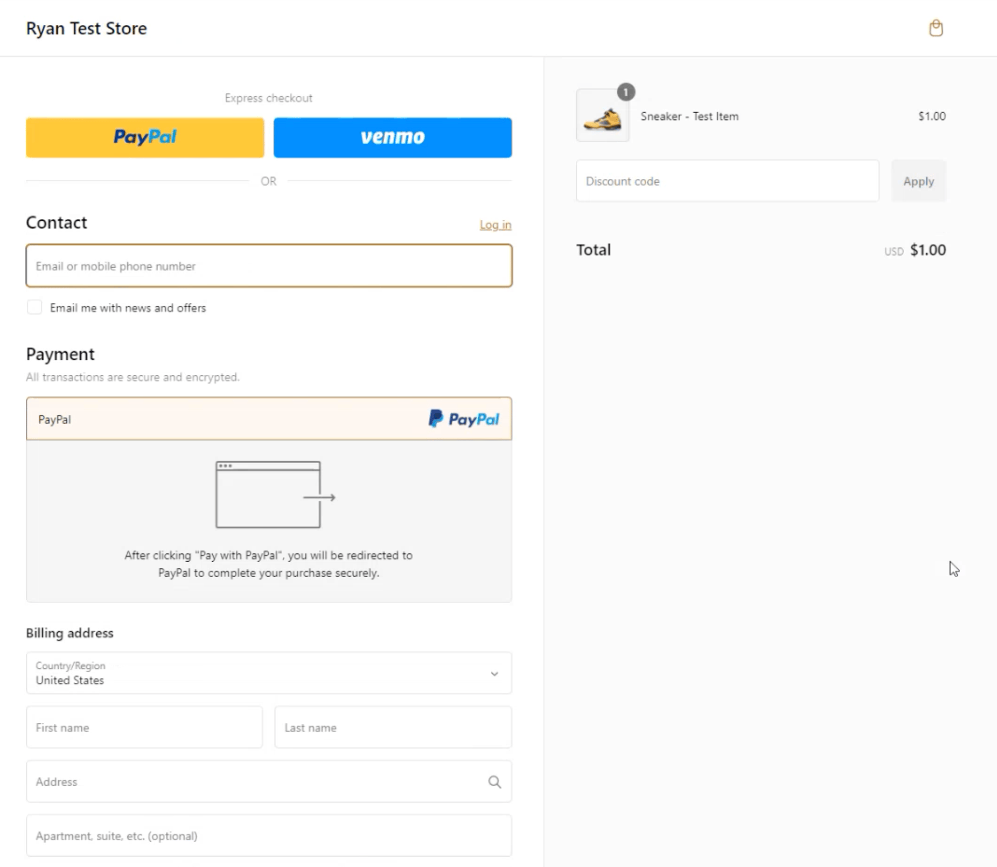Toggle the news and offers subscription checkbox
Viewport: 997px width, 867px height.
(x=34, y=307)
